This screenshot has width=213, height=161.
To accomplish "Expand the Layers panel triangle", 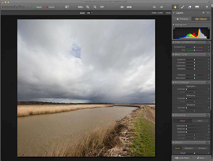I will 174,13.
